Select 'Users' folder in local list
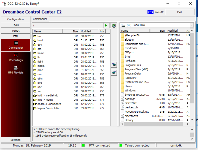Image resolution: width=198 pixels, height=150 pixels. click(155, 86)
